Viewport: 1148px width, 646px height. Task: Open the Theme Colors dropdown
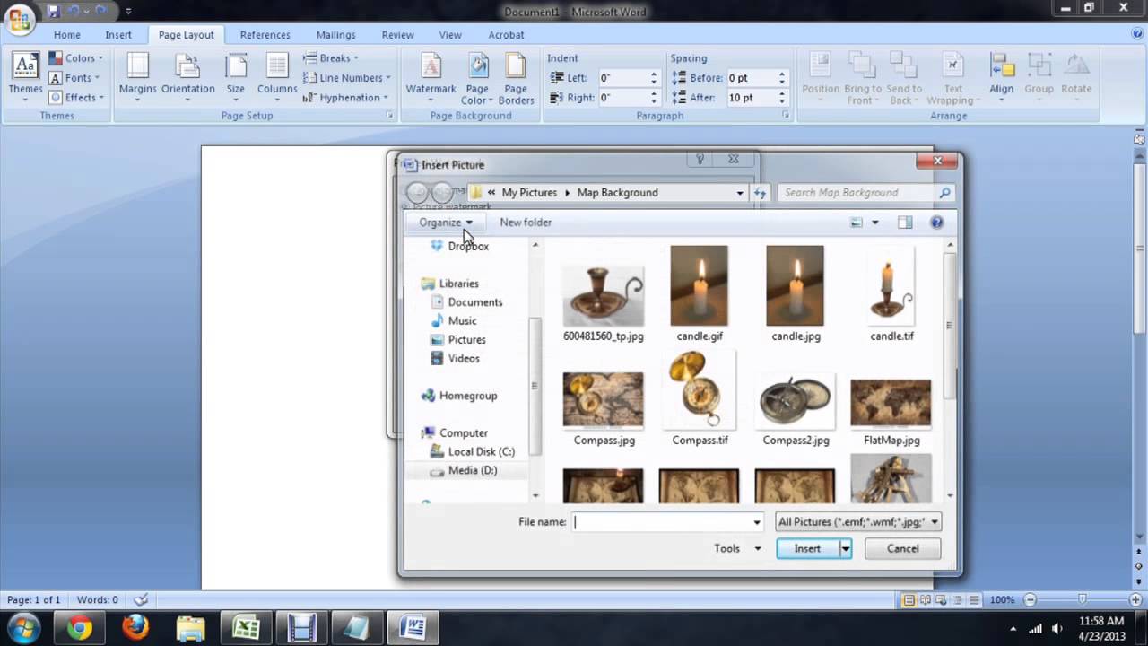(76, 58)
